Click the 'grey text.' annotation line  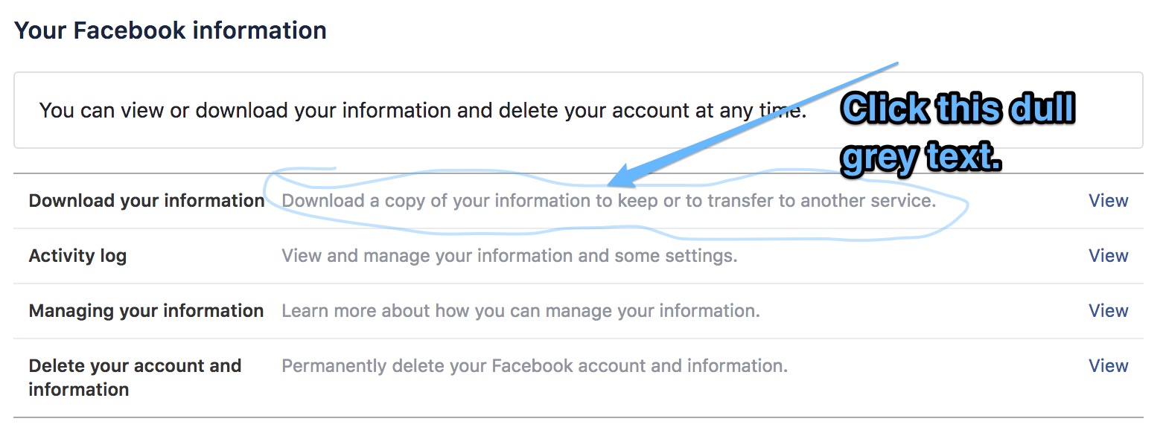(920, 156)
